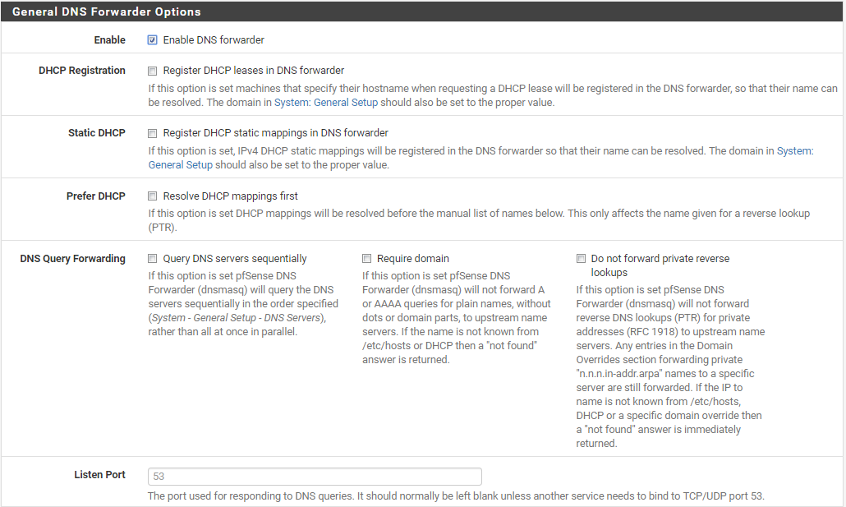This screenshot has height=507, width=846.
Task: Check the Resolve DHCP mappings first box
Action: [x=152, y=196]
